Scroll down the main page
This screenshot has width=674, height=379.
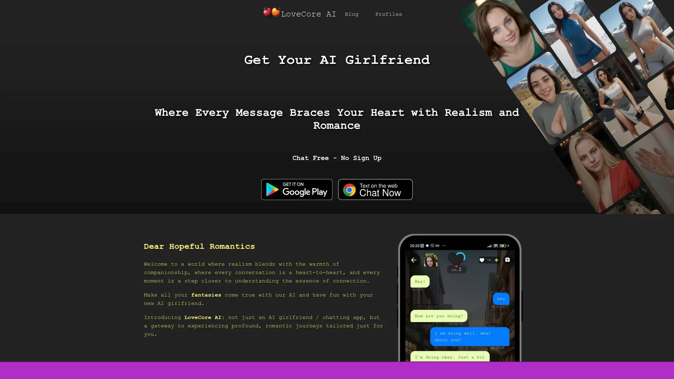point(337,185)
